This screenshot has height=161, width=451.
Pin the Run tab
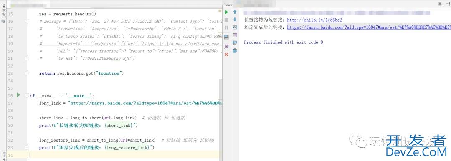[226, 47]
